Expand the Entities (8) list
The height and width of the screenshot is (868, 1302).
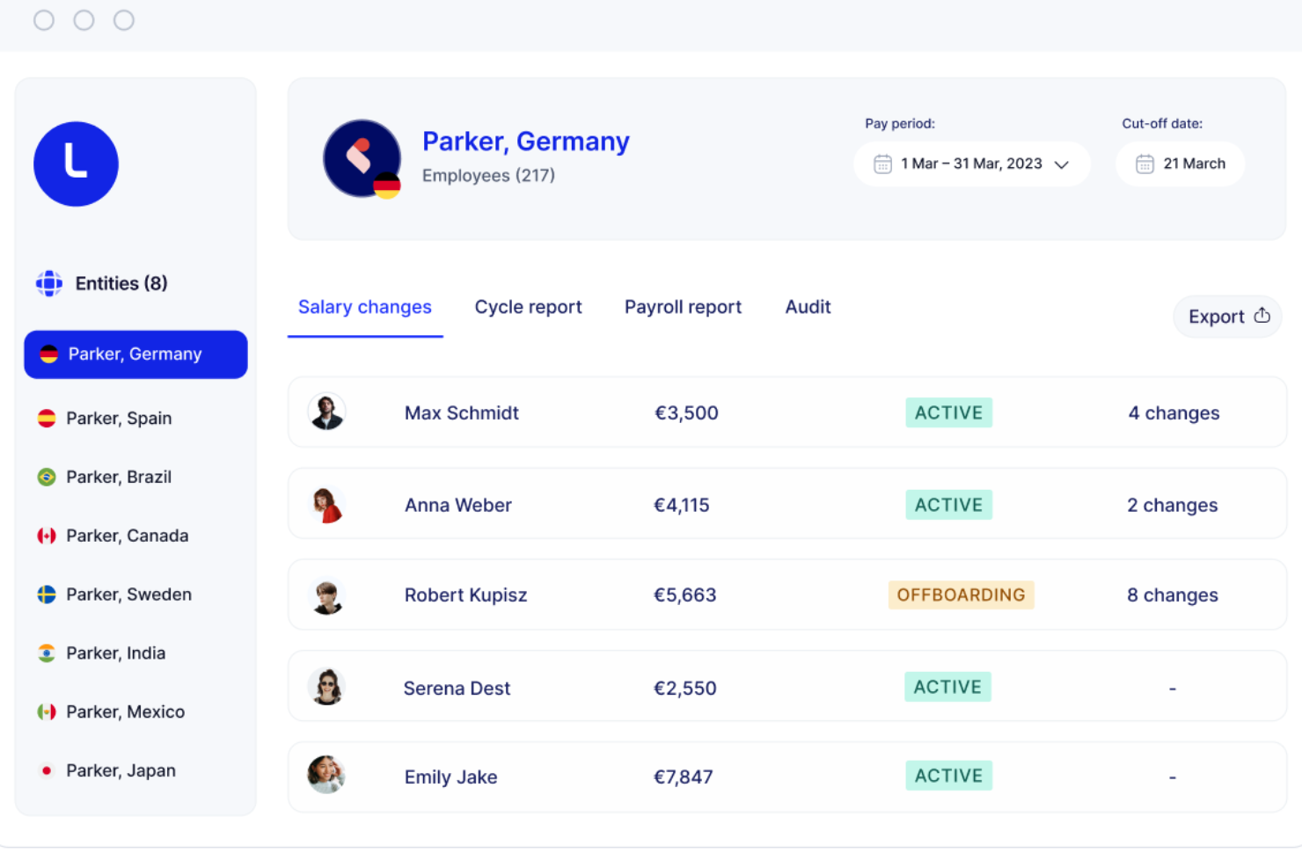pyautogui.click(x=121, y=283)
